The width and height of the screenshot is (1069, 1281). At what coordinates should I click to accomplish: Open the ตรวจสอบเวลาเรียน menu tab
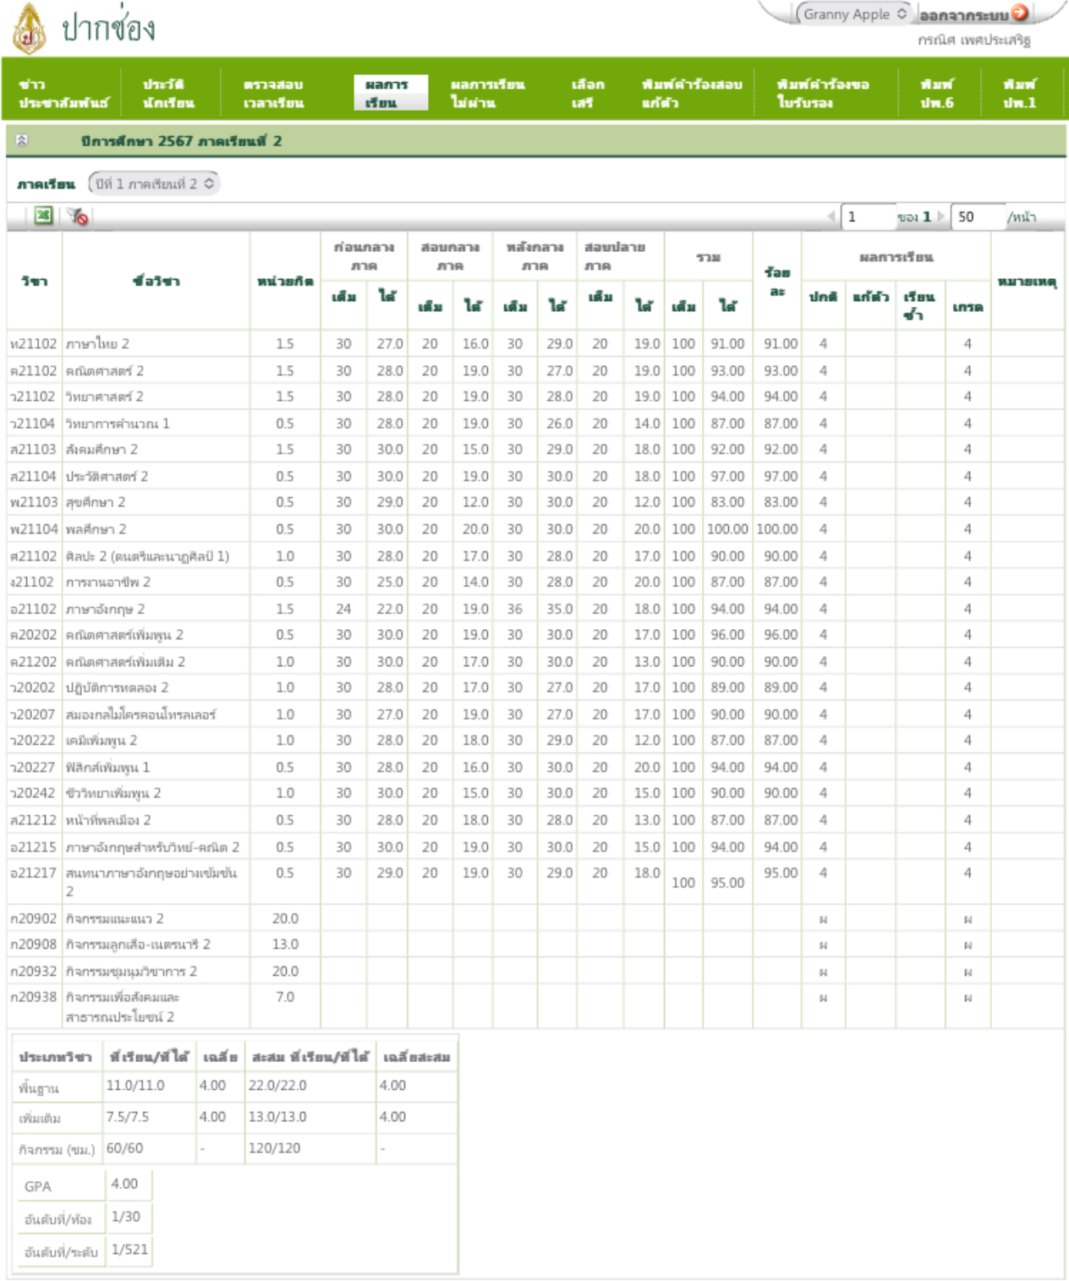(x=274, y=93)
